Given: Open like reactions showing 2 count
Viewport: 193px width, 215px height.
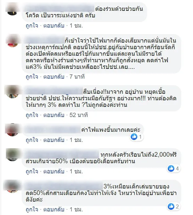Looking at the screenshot, I should pyautogui.click(x=173, y=206).
